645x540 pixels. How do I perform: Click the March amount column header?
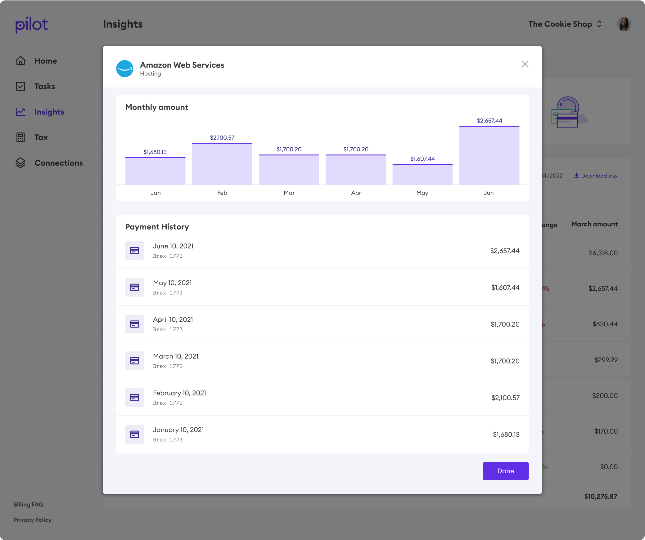594,224
